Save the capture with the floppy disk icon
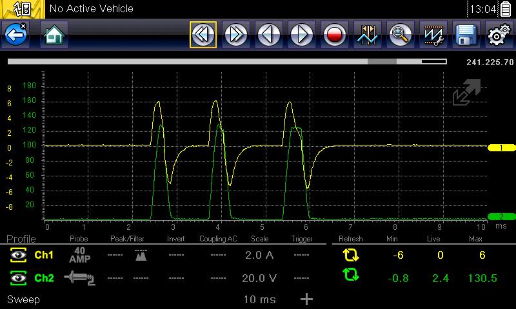The width and height of the screenshot is (516, 309). (x=466, y=35)
